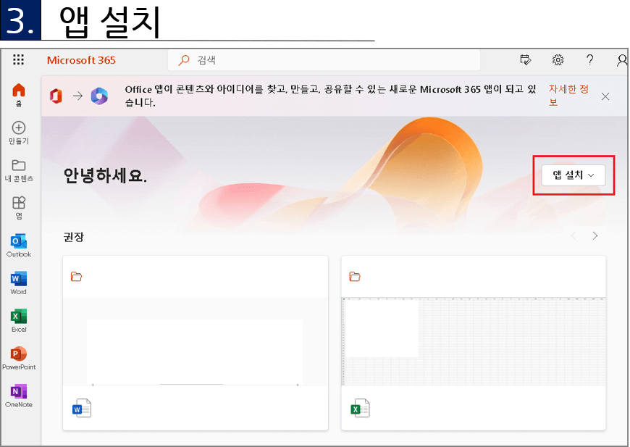Click the 안녕하세요. greeting text
The height and width of the screenshot is (447, 630).
point(105,175)
